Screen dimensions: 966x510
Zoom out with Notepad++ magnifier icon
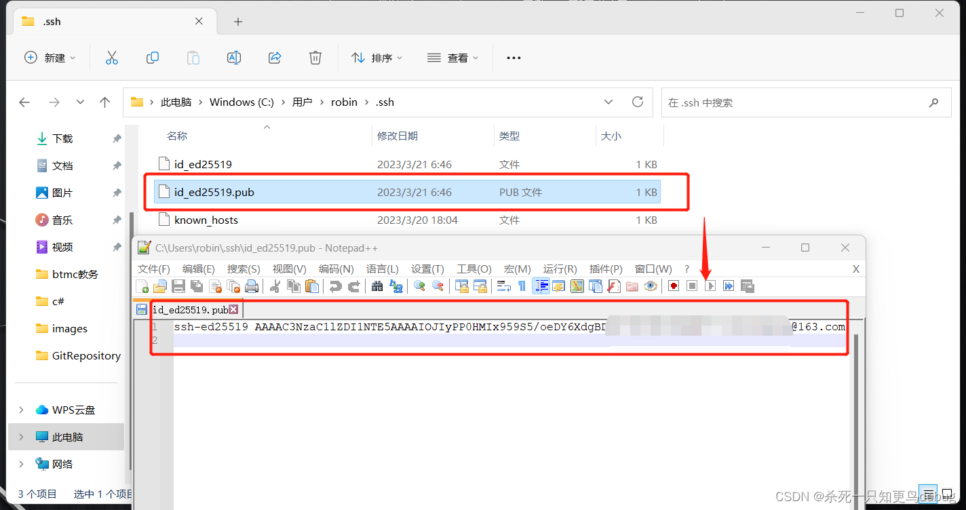tap(438, 286)
